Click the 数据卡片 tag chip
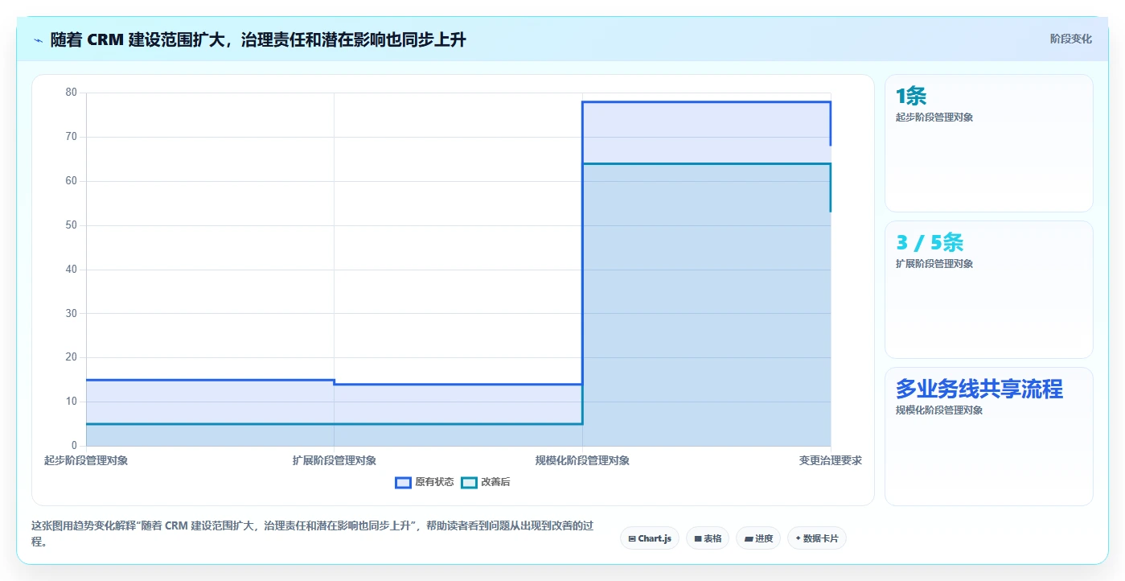This screenshot has width=1125, height=581. click(817, 538)
